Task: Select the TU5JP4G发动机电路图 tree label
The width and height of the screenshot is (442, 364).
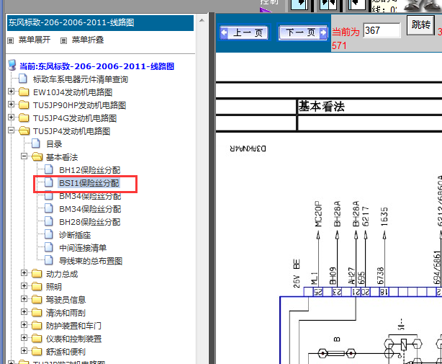Action: click(x=75, y=118)
